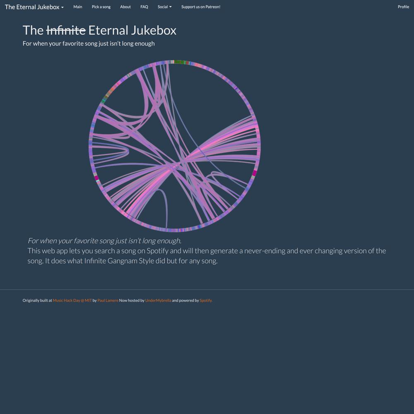Click the magenta segment on circle's left edge
Image resolution: width=414 pixels, height=414 pixels.
pos(96,178)
